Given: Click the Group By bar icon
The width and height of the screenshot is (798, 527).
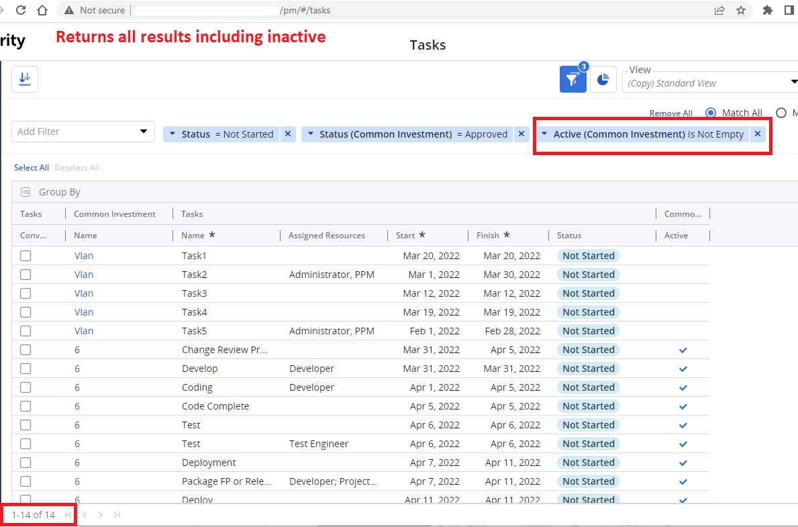Looking at the screenshot, I should 26,192.
